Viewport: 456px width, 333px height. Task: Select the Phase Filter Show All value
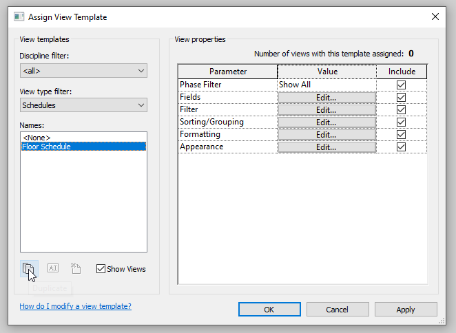327,85
